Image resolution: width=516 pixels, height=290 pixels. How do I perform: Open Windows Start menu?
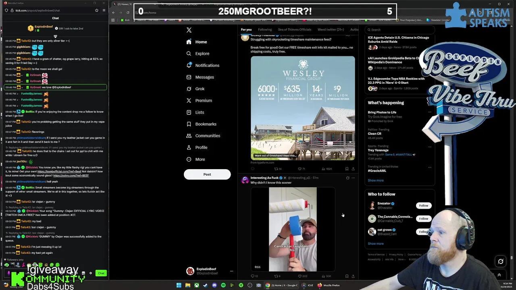click(179, 285)
